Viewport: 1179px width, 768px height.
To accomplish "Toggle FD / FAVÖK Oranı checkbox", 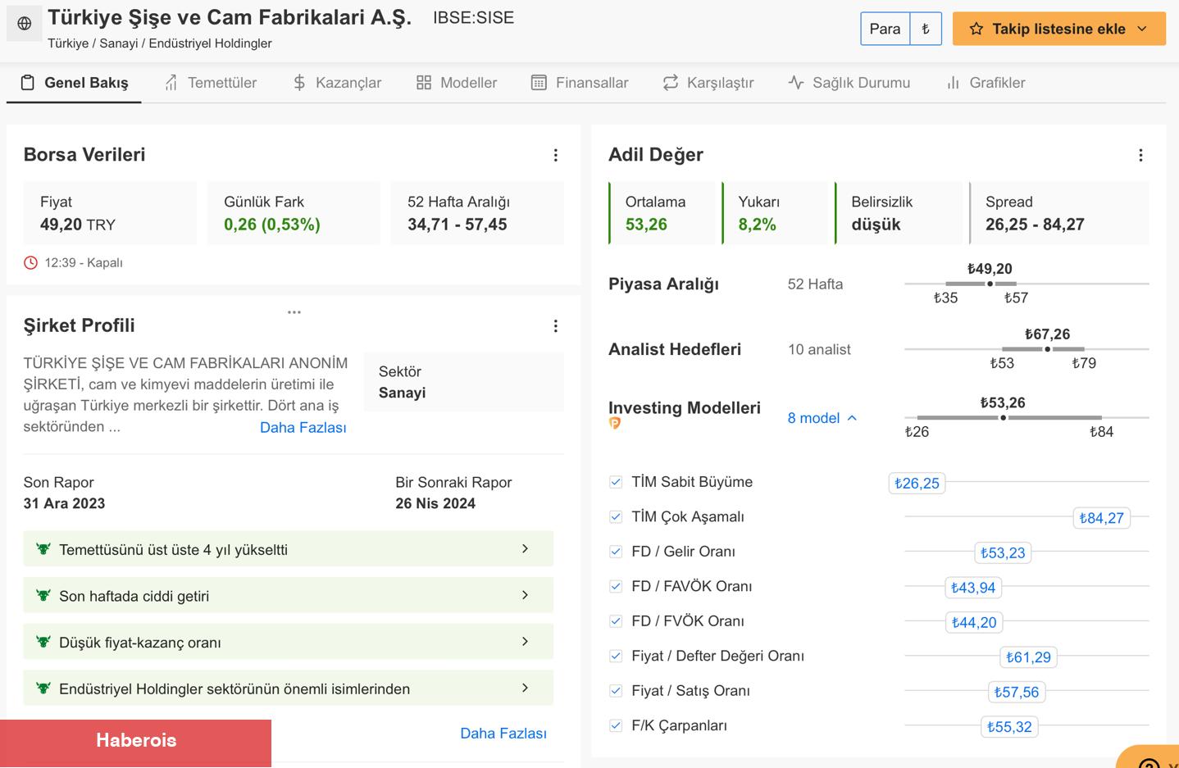I will (616, 586).
